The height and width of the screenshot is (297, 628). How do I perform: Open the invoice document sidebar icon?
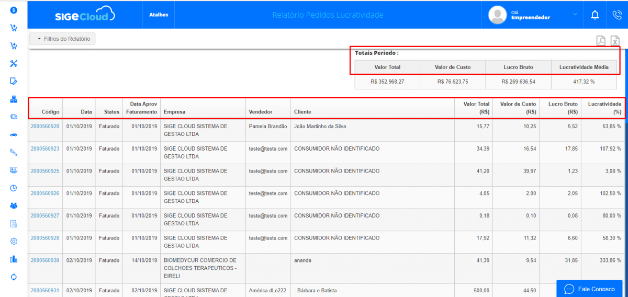(14, 224)
